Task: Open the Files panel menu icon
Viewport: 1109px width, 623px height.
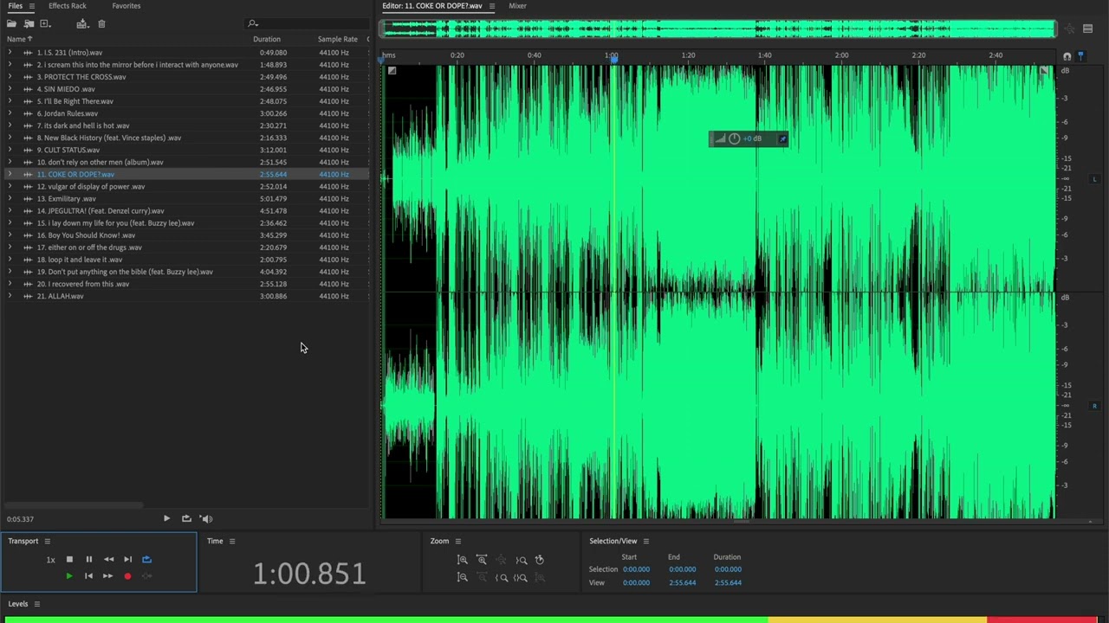Action: 32,6
